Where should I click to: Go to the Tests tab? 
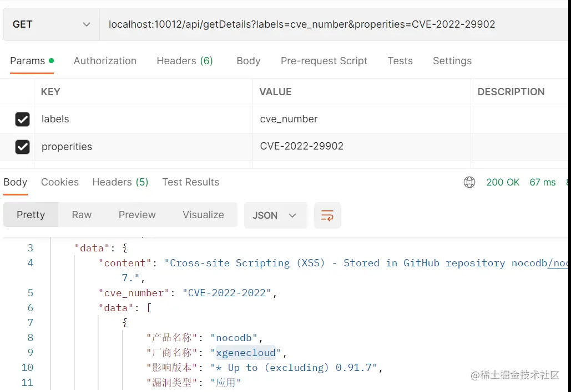400,61
